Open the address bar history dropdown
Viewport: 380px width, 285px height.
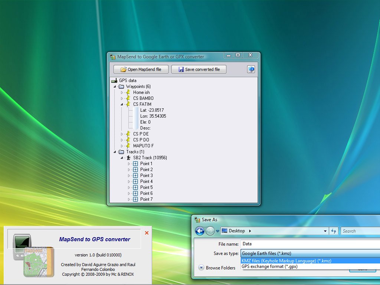tap(325, 231)
